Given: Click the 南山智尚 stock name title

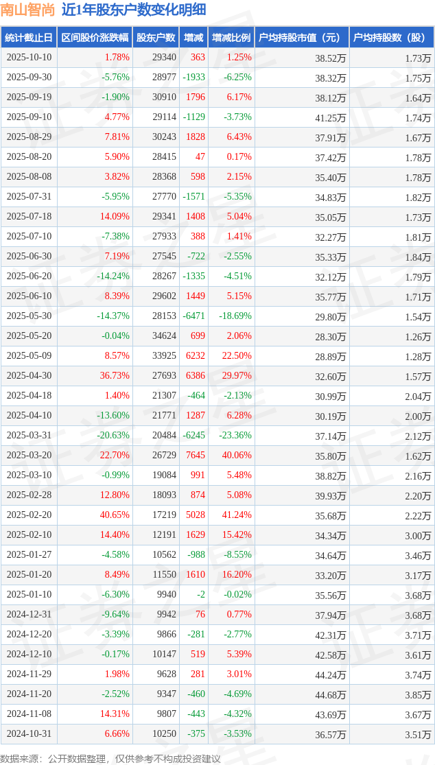Looking at the screenshot, I should pyautogui.click(x=27, y=10).
